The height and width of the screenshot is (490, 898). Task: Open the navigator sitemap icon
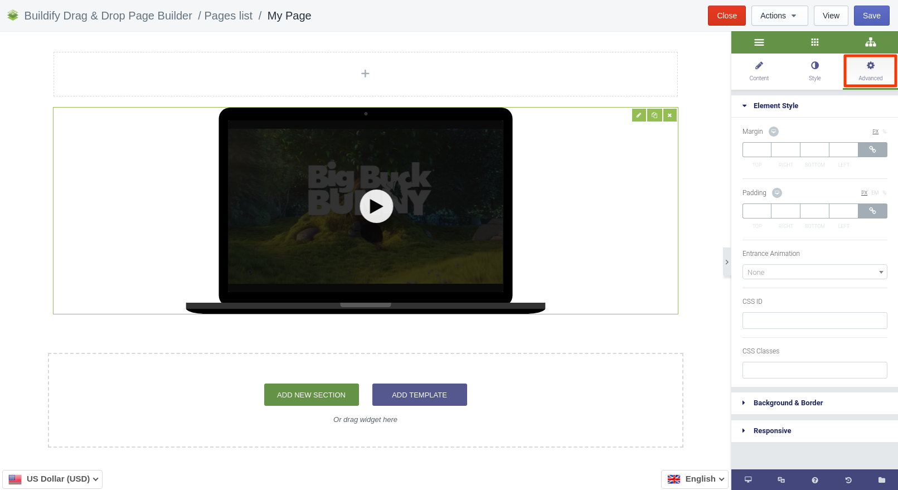click(x=871, y=42)
